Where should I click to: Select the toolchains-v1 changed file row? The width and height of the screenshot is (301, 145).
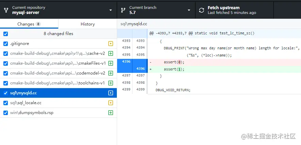click(58, 83)
